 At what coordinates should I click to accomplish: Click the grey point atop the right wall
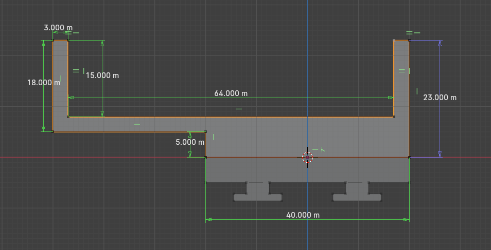coord(394,40)
